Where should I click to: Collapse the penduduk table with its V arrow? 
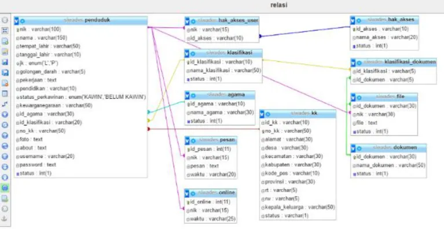[16, 21]
